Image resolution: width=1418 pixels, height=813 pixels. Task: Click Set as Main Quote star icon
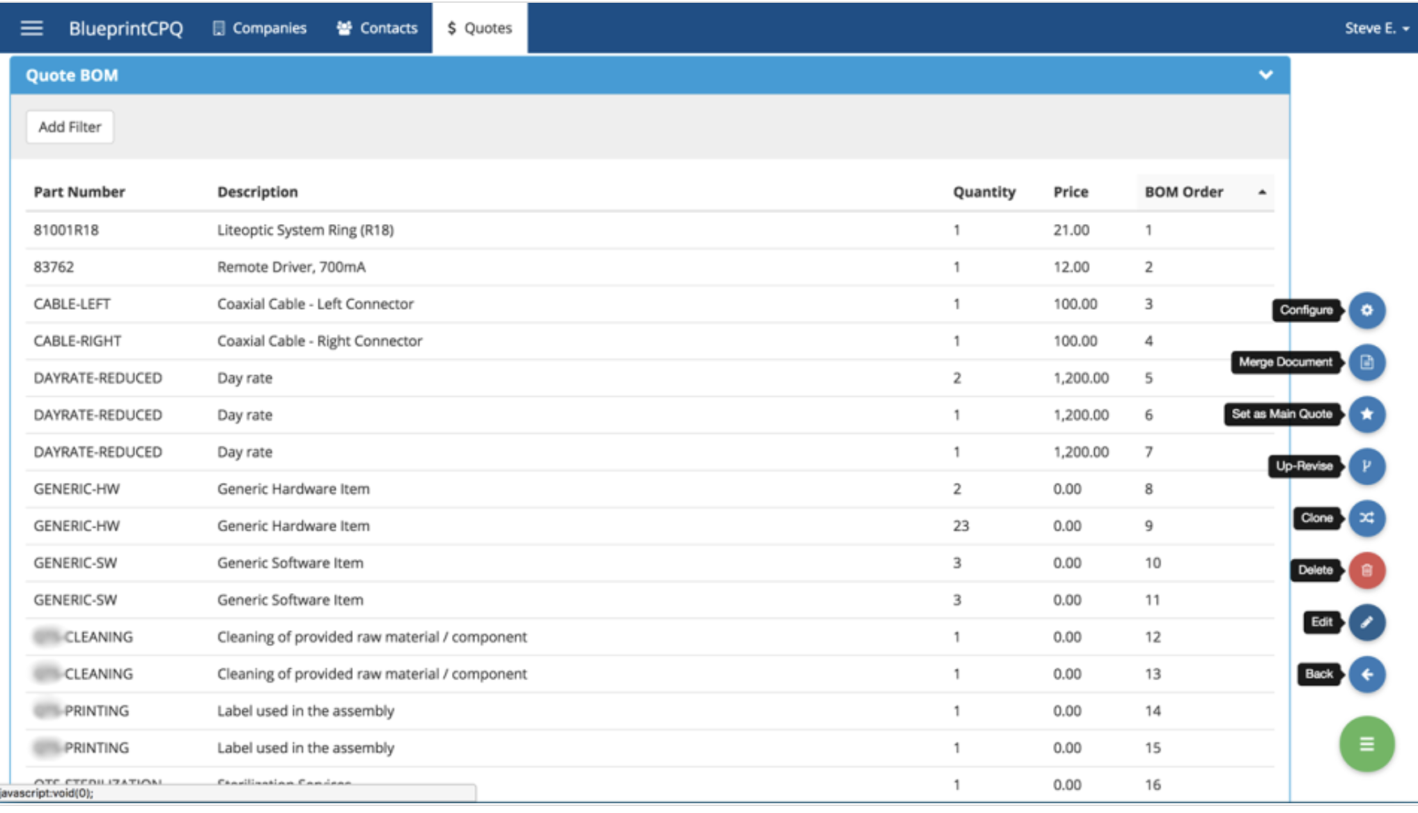[1366, 414]
